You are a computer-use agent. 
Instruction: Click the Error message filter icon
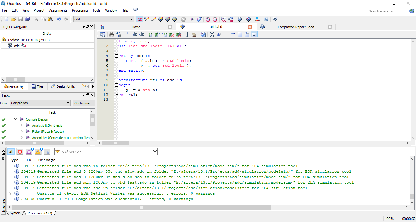coord(20,152)
